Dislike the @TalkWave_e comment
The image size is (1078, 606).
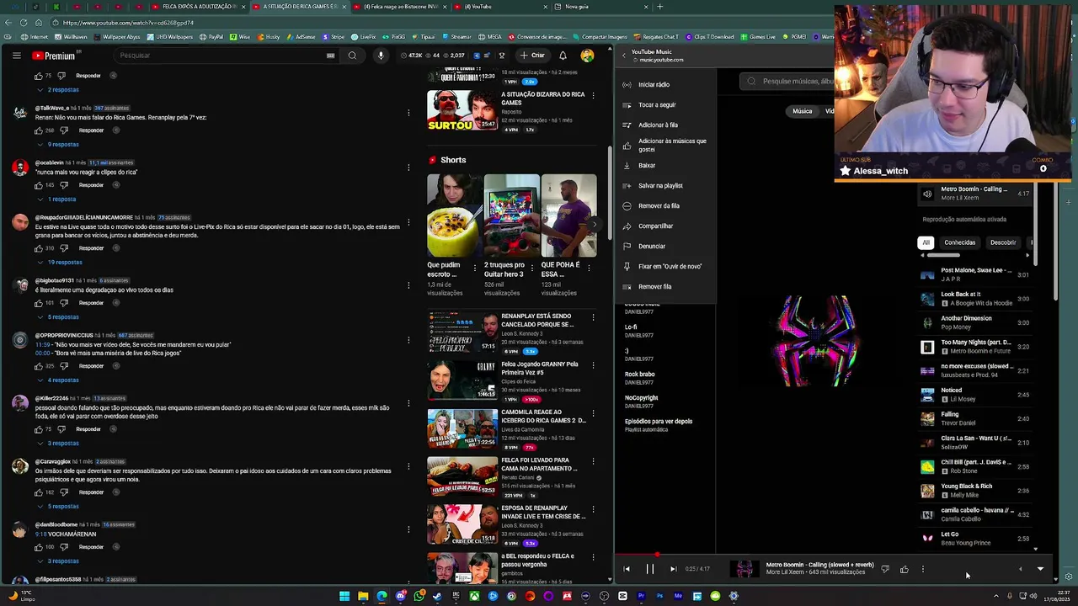(x=63, y=130)
